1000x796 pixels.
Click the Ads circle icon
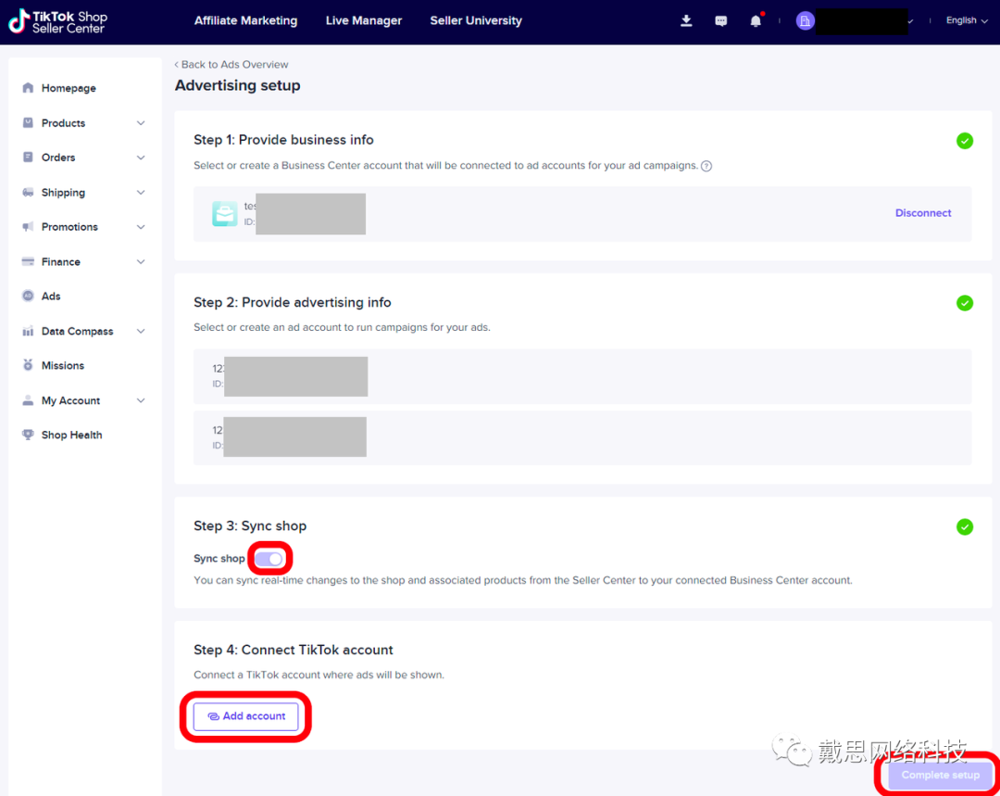(x=28, y=296)
